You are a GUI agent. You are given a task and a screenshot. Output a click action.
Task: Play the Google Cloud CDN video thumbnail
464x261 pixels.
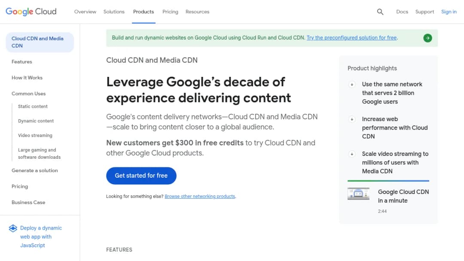[358, 194]
